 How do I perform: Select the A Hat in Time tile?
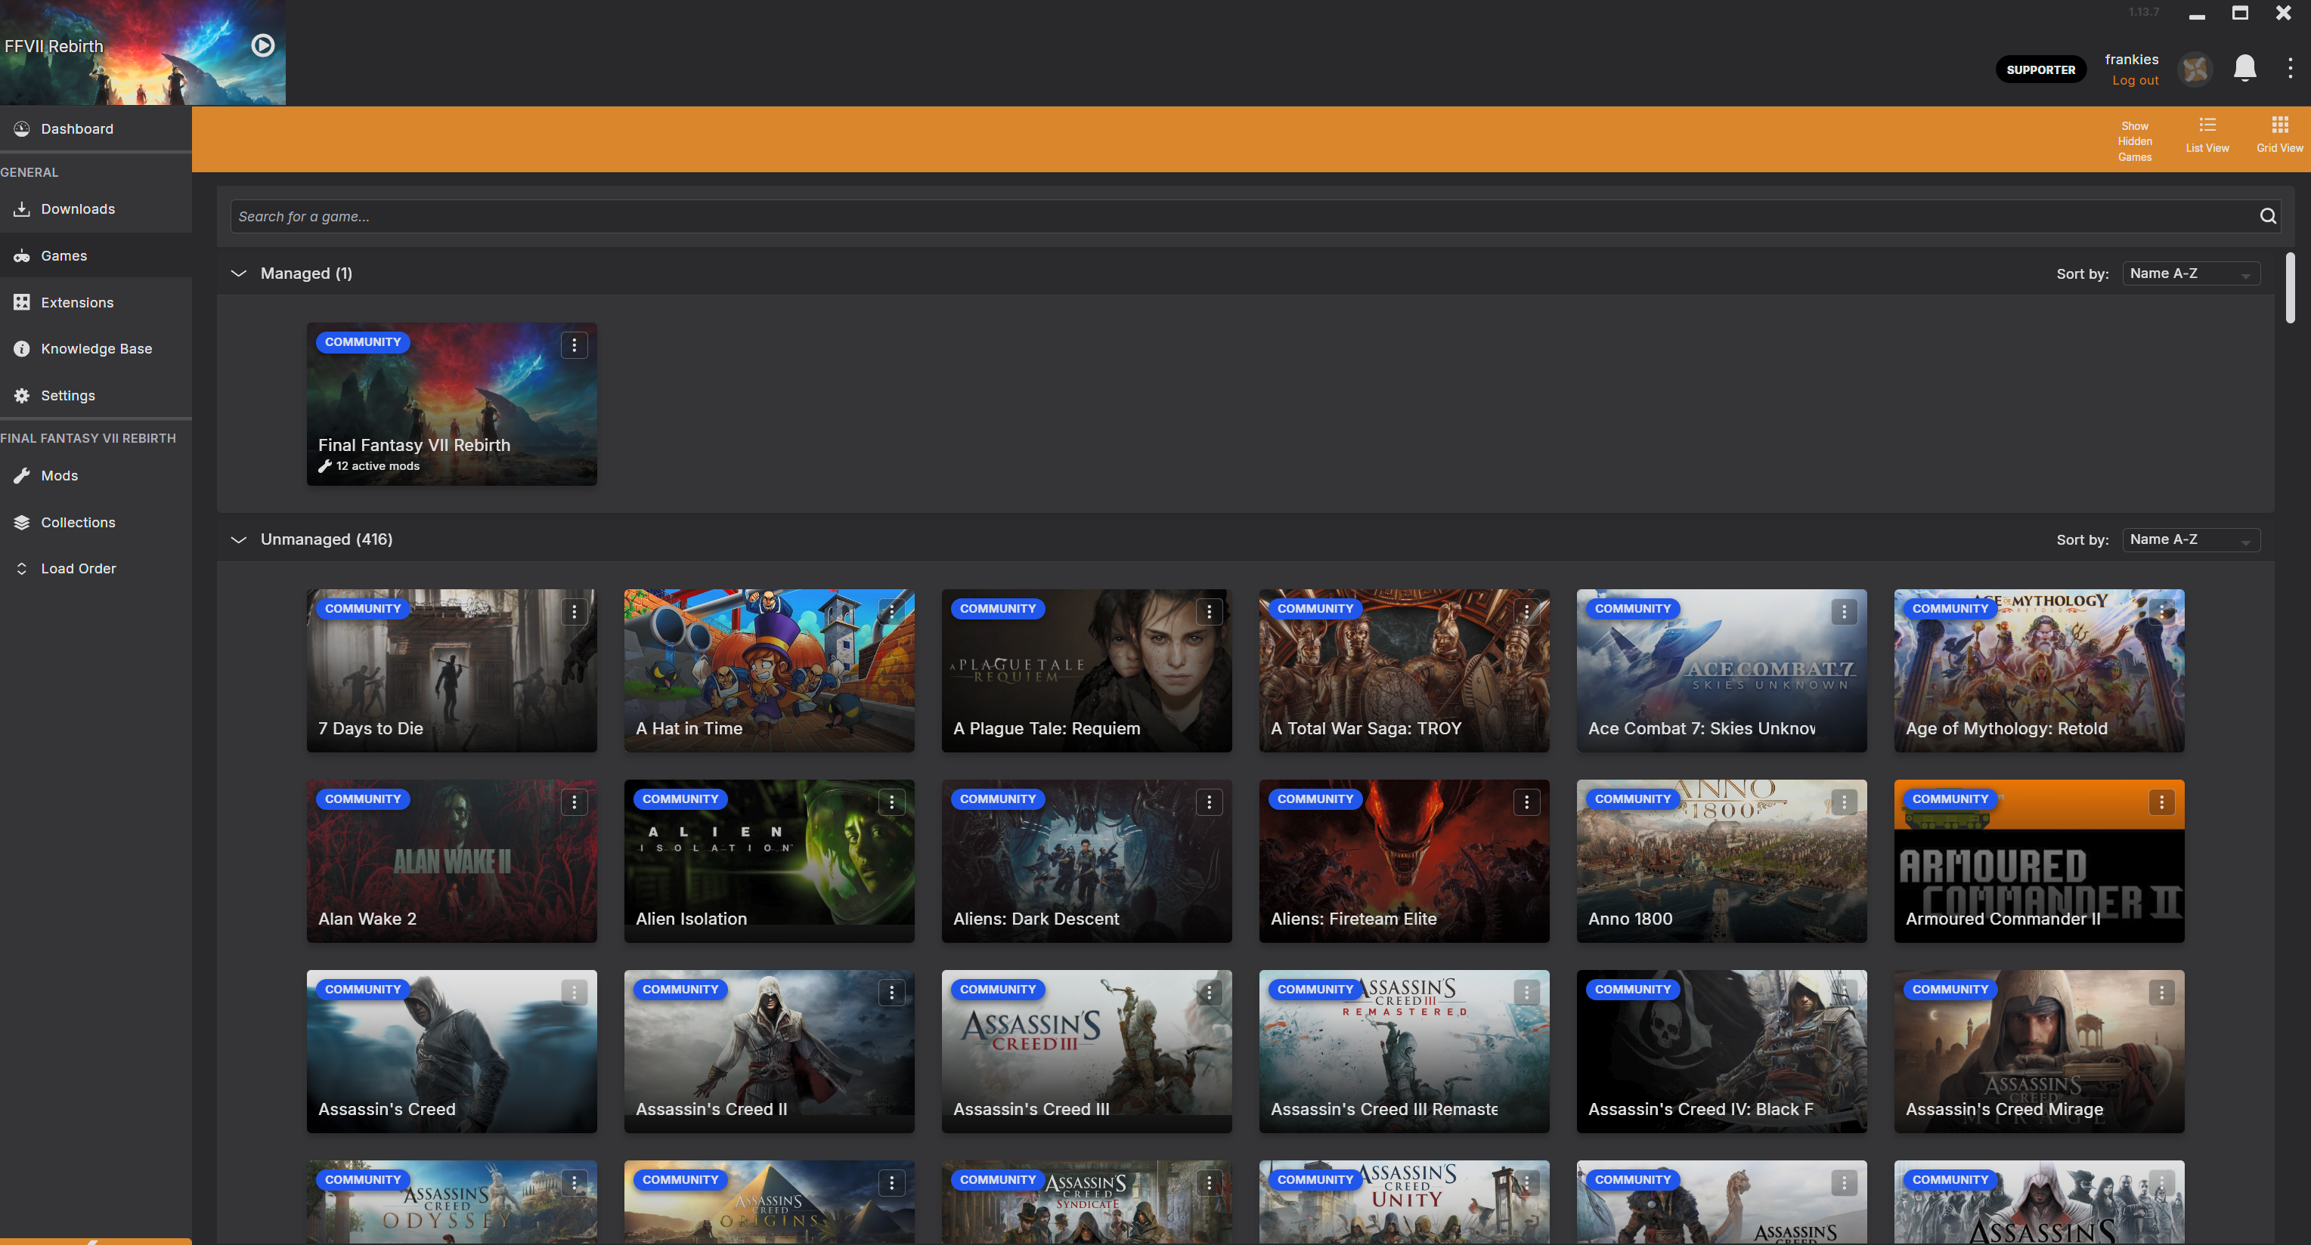(769, 670)
